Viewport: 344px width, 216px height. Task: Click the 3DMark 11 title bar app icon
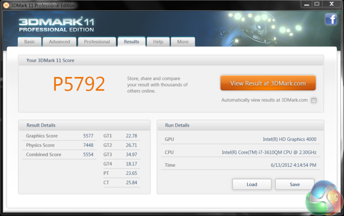coord(6,5)
